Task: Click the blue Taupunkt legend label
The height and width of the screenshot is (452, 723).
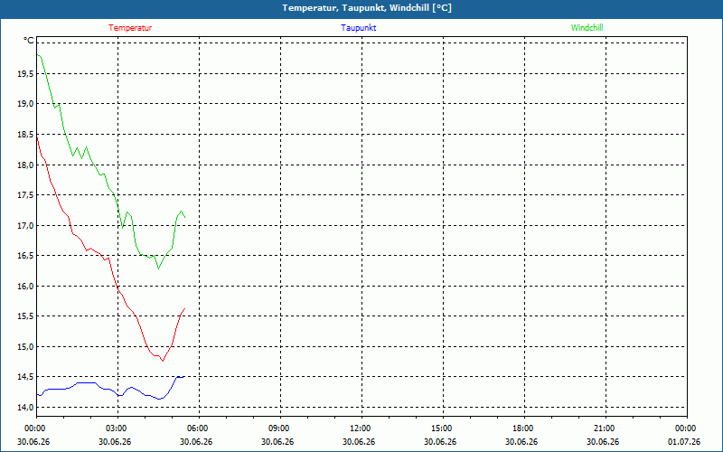Action: click(359, 28)
